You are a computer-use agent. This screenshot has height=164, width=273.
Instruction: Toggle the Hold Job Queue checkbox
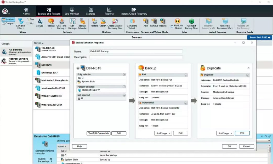pyautogui.click(x=172, y=26)
